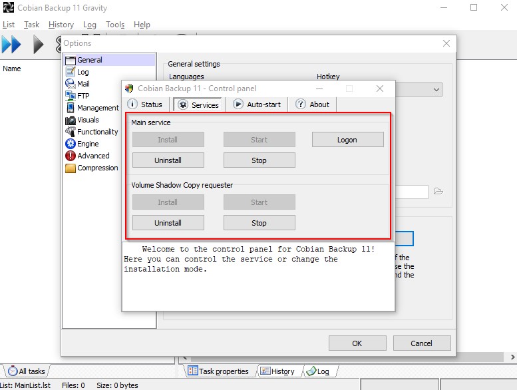Stop the Main service
517x390 pixels.
tap(259, 160)
